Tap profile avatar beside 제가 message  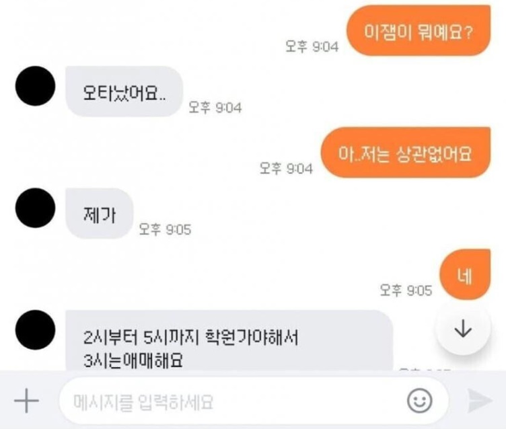click(x=35, y=208)
